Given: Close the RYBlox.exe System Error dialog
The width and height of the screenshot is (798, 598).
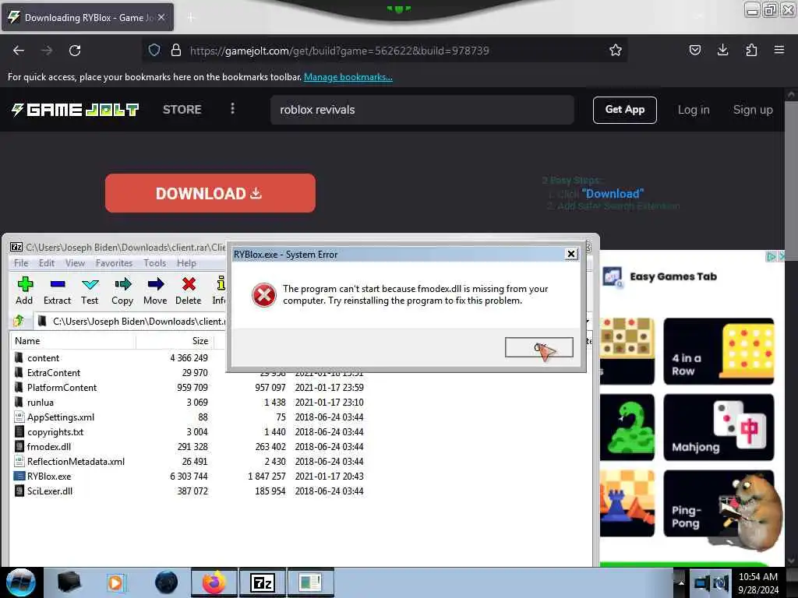Looking at the screenshot, I should pyautogui.click(x=571, y=255).
